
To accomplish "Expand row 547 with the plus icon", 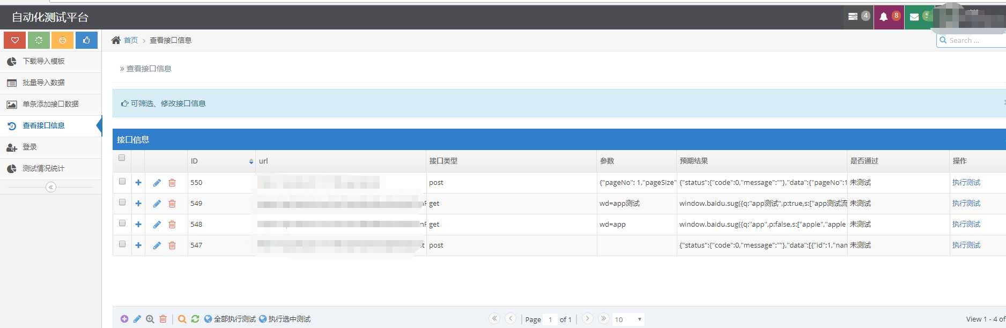I will [138, 245].
